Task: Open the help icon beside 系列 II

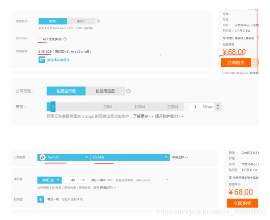Action: point(98,21)
